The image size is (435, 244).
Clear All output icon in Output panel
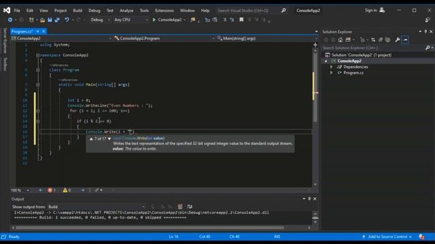180,207
